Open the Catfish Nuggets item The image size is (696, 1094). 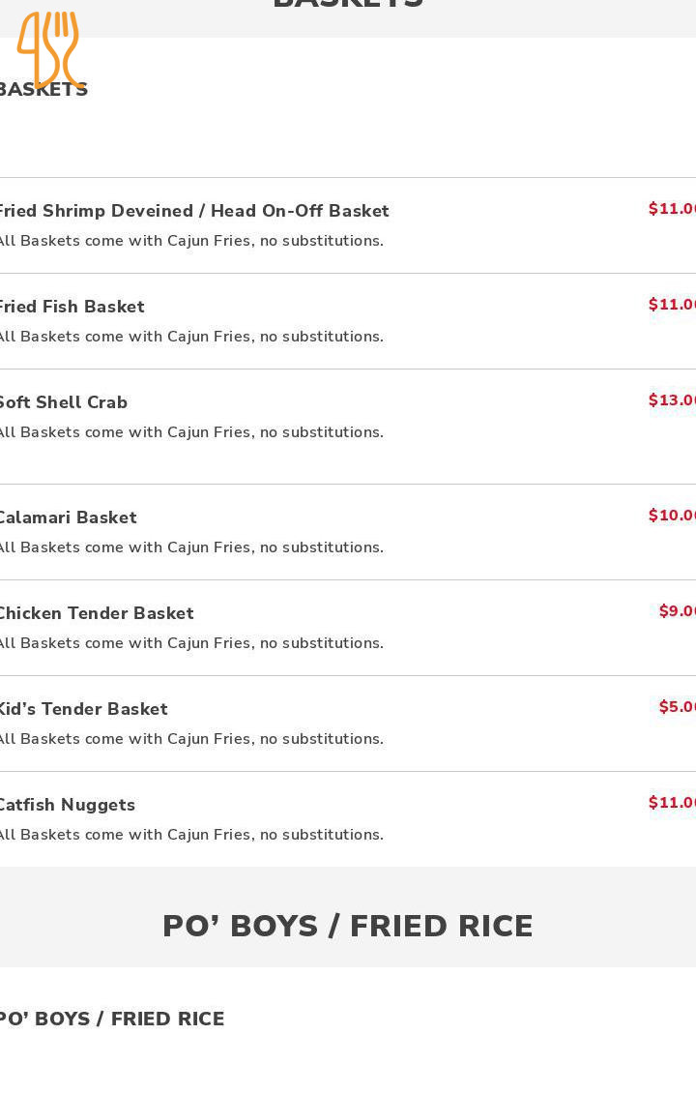pos(68,805)
